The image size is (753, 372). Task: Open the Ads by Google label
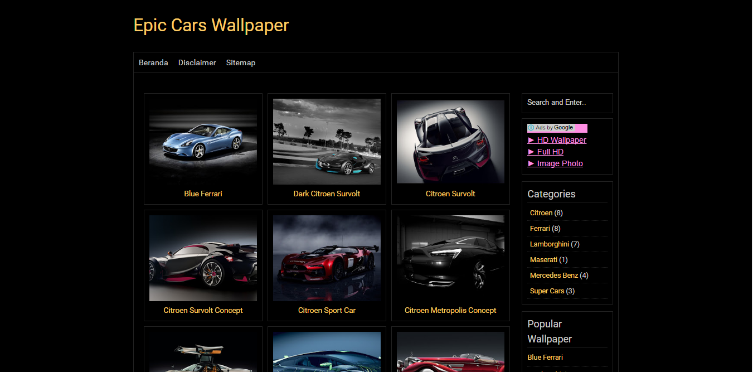[x=554, y=128]
